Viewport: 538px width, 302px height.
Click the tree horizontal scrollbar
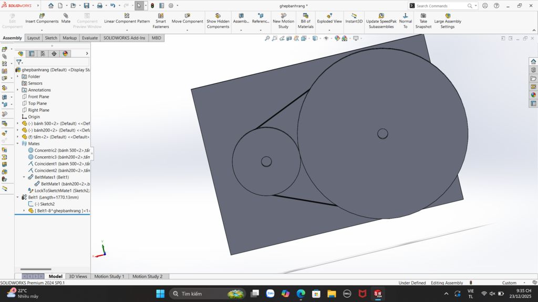coord(36,269)
